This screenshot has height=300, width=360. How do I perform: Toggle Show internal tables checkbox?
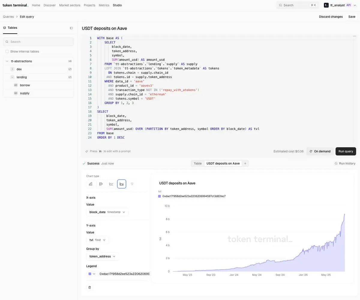click(x=7, y=52)
